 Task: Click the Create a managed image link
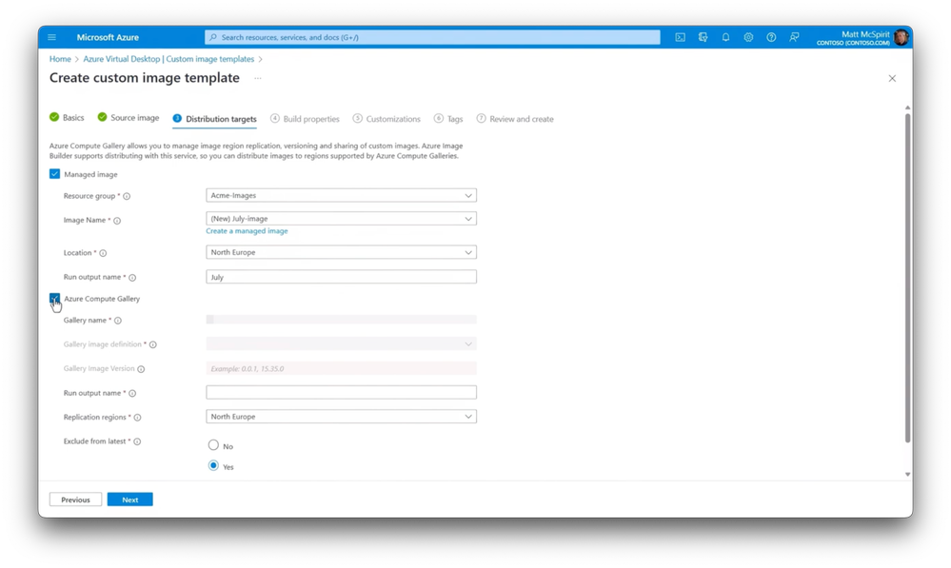(247, 231)
